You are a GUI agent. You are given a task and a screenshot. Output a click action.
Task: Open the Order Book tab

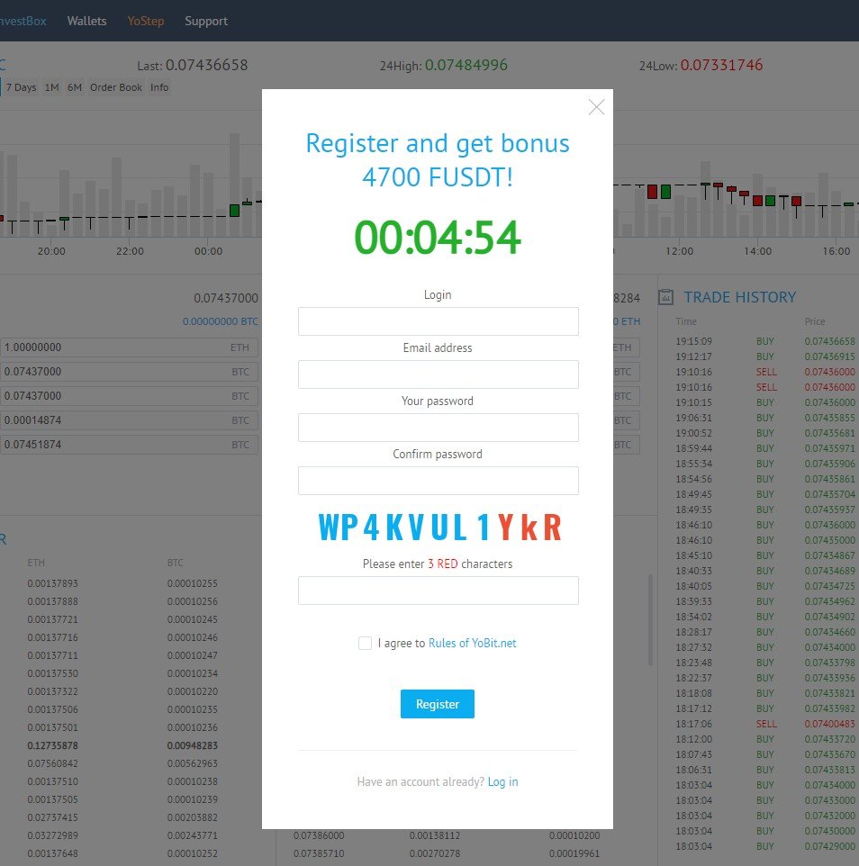(x=116, y=87)
